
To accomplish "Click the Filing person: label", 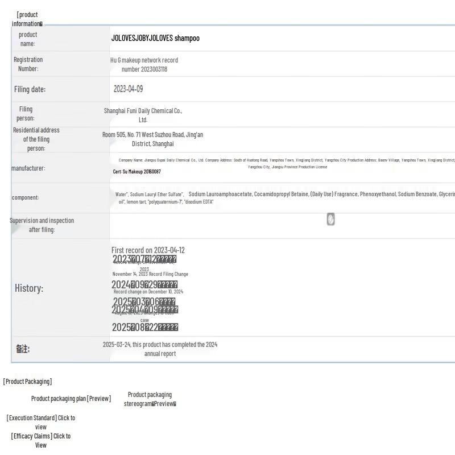I will tap(26, 113).
